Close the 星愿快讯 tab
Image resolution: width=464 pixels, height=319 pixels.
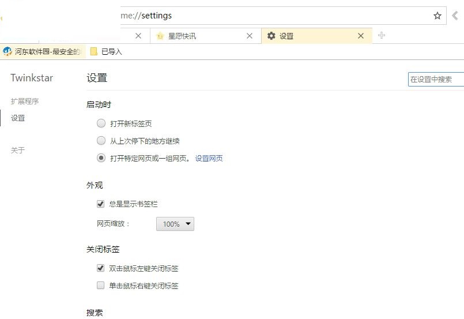250,36
